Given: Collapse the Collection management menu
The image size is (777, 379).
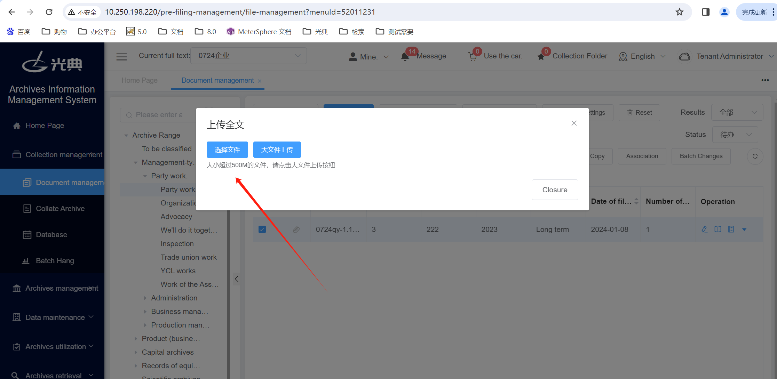Looking at the screenshot, I should click(52, 155).
